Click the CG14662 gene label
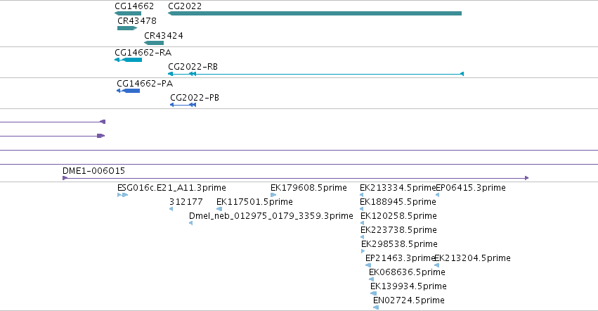The image size is (598, 311). pos(134,6)
